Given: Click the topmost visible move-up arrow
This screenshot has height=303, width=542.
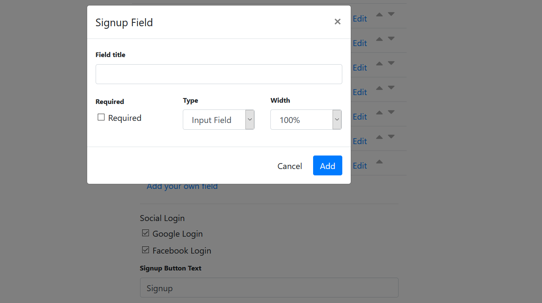Looking at the screenshot, I should click(x=380, y=14).
